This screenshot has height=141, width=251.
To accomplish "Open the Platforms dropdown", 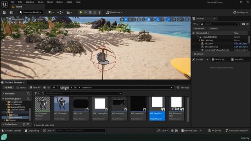I will tap(114, 12).
